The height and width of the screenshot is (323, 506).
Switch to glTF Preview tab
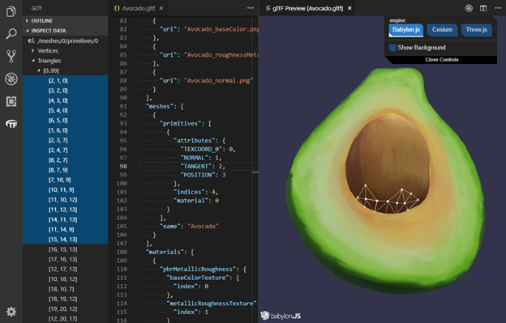tap(307, 8)
